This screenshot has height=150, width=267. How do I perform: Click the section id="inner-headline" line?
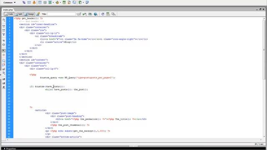point(38,24)
